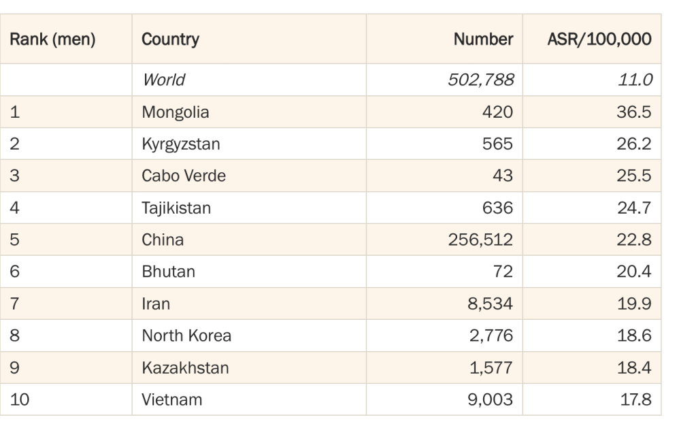Click the Kyrgyzstan country cell

pyautogui.click(x=181, y=144)
